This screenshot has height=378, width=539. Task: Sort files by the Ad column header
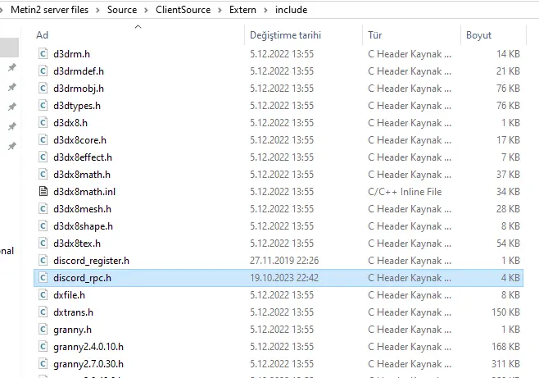[43, 35]
